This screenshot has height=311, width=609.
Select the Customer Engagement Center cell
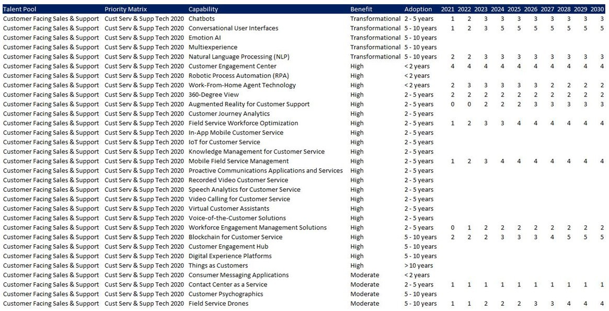click(233, 66)
